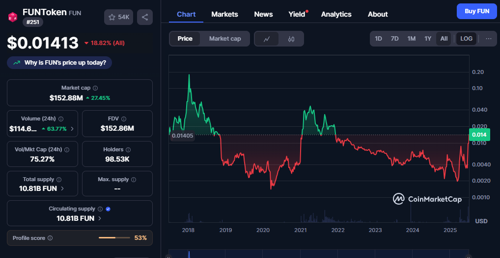Click the 27.45% market cap change

(98, 98)
